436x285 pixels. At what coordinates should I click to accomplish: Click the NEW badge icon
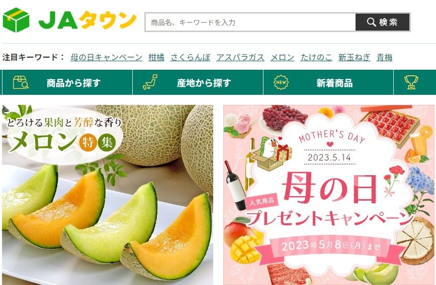281,82
